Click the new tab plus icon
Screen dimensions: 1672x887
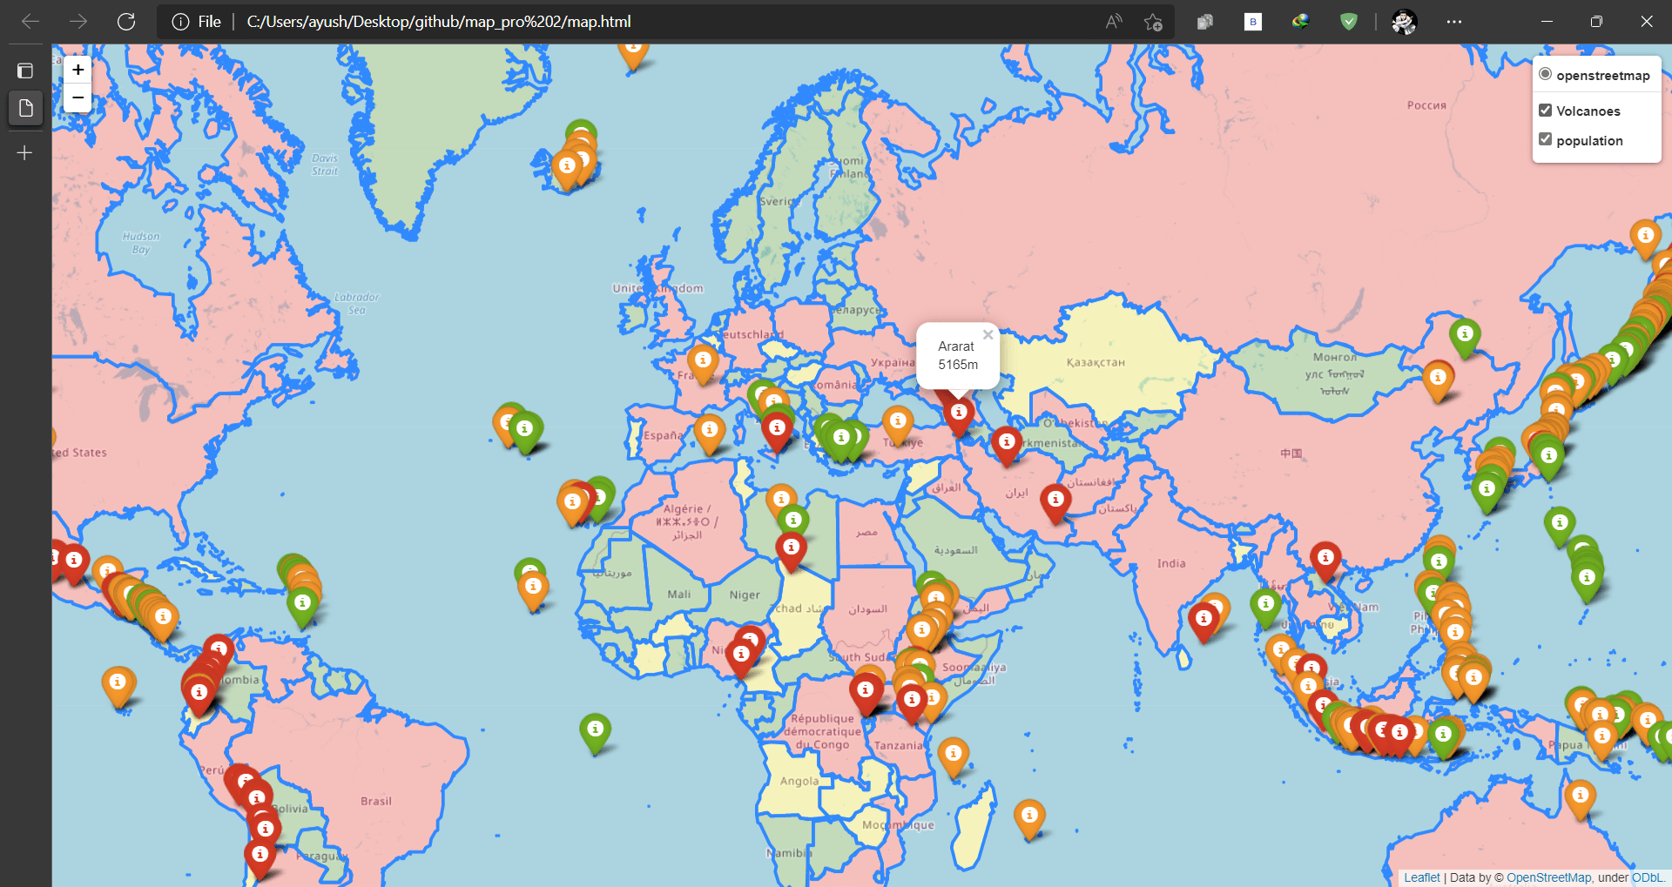tap(25, 153)
